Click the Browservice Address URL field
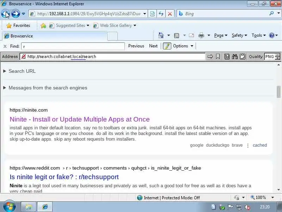This screenshot has height=212, width=282. click(x=115, y=57)
